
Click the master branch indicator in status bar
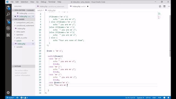click(x=10, y=98)
